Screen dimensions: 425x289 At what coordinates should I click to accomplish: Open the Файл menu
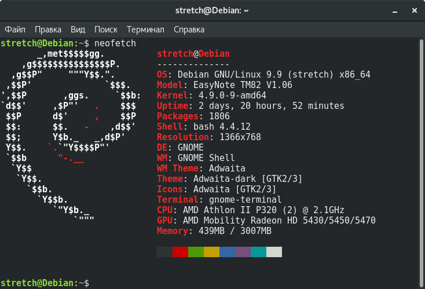15,30
